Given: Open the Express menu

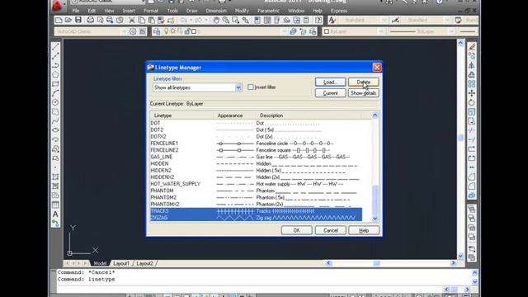Looking at the screenshot, I should (339, 11).
